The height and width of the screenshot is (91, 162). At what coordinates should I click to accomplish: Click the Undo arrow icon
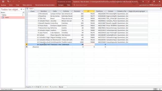point(8,2)
